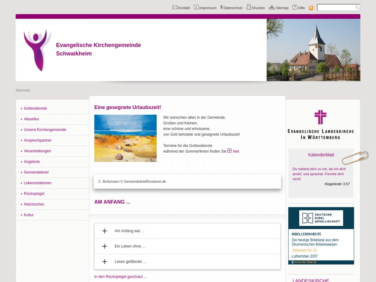
Task: Click the Datenschutz link in top bar
Action: click(x=233, y=8)
